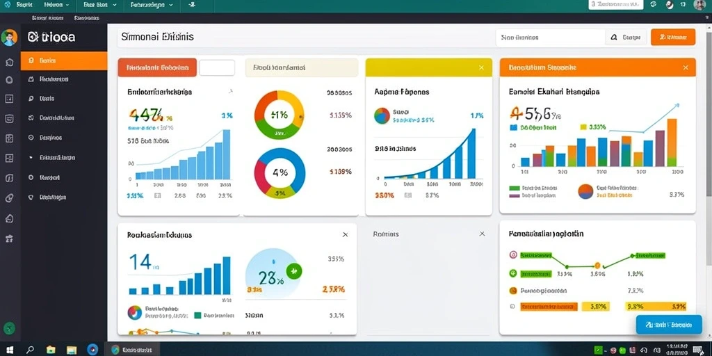Select the link-shaped icon in the left icon rail
This screenshot has width=712, height=356.
point(9,198)
